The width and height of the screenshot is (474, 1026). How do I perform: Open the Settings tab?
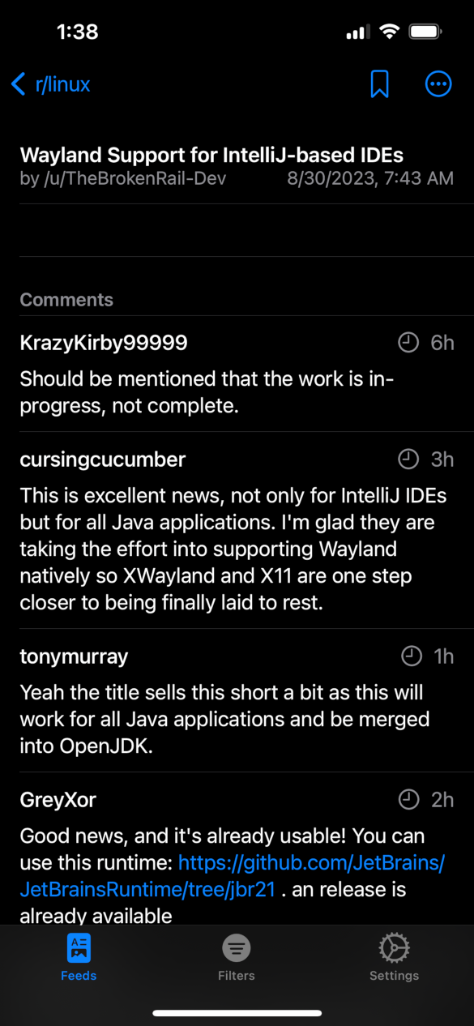pos(394,957)
